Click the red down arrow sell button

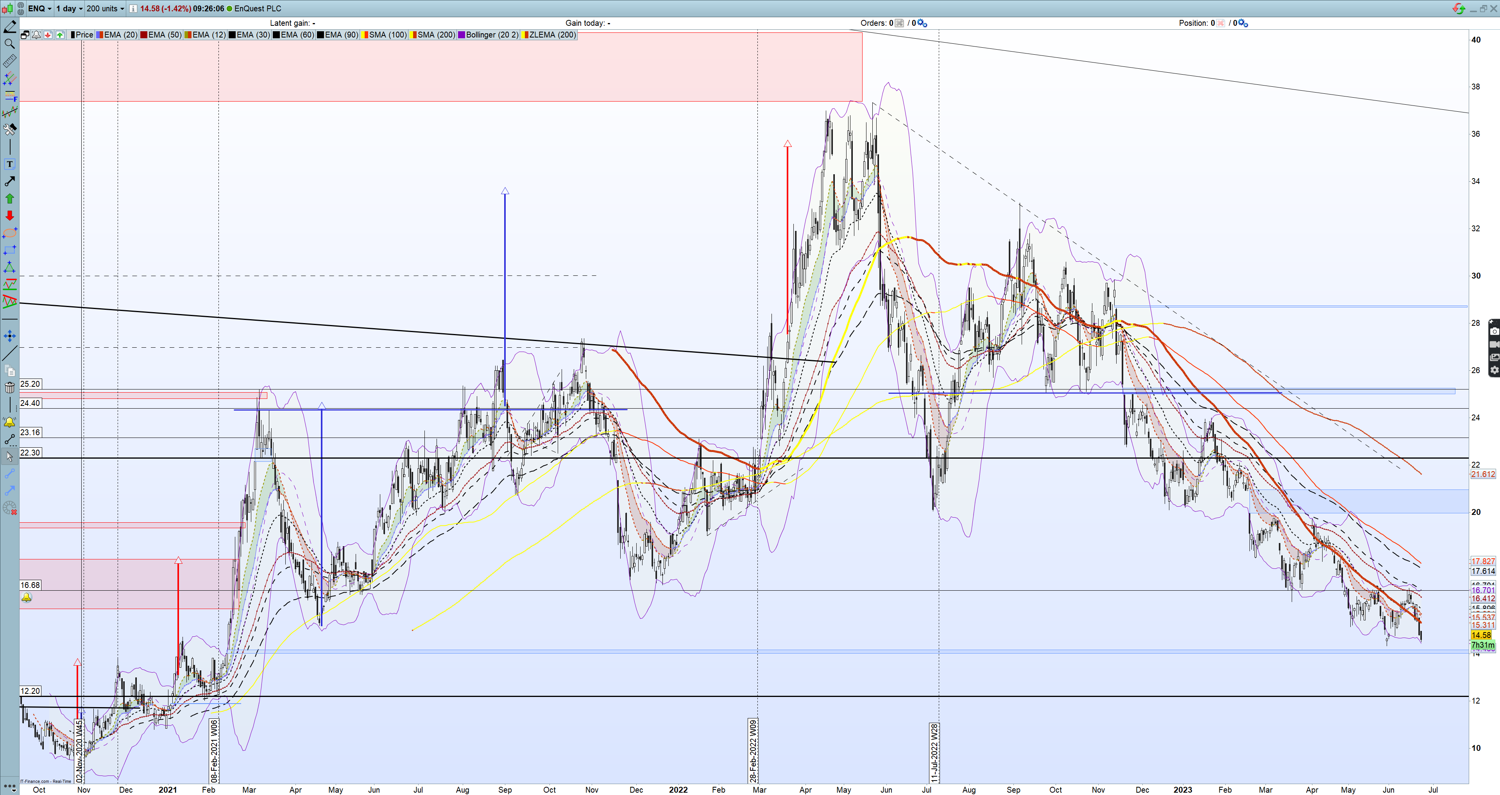48,35
